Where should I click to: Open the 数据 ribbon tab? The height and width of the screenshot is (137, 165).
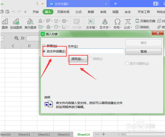[91, 12]
